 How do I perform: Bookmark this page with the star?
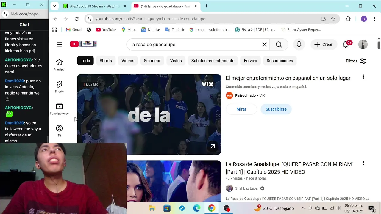[333, 19]
